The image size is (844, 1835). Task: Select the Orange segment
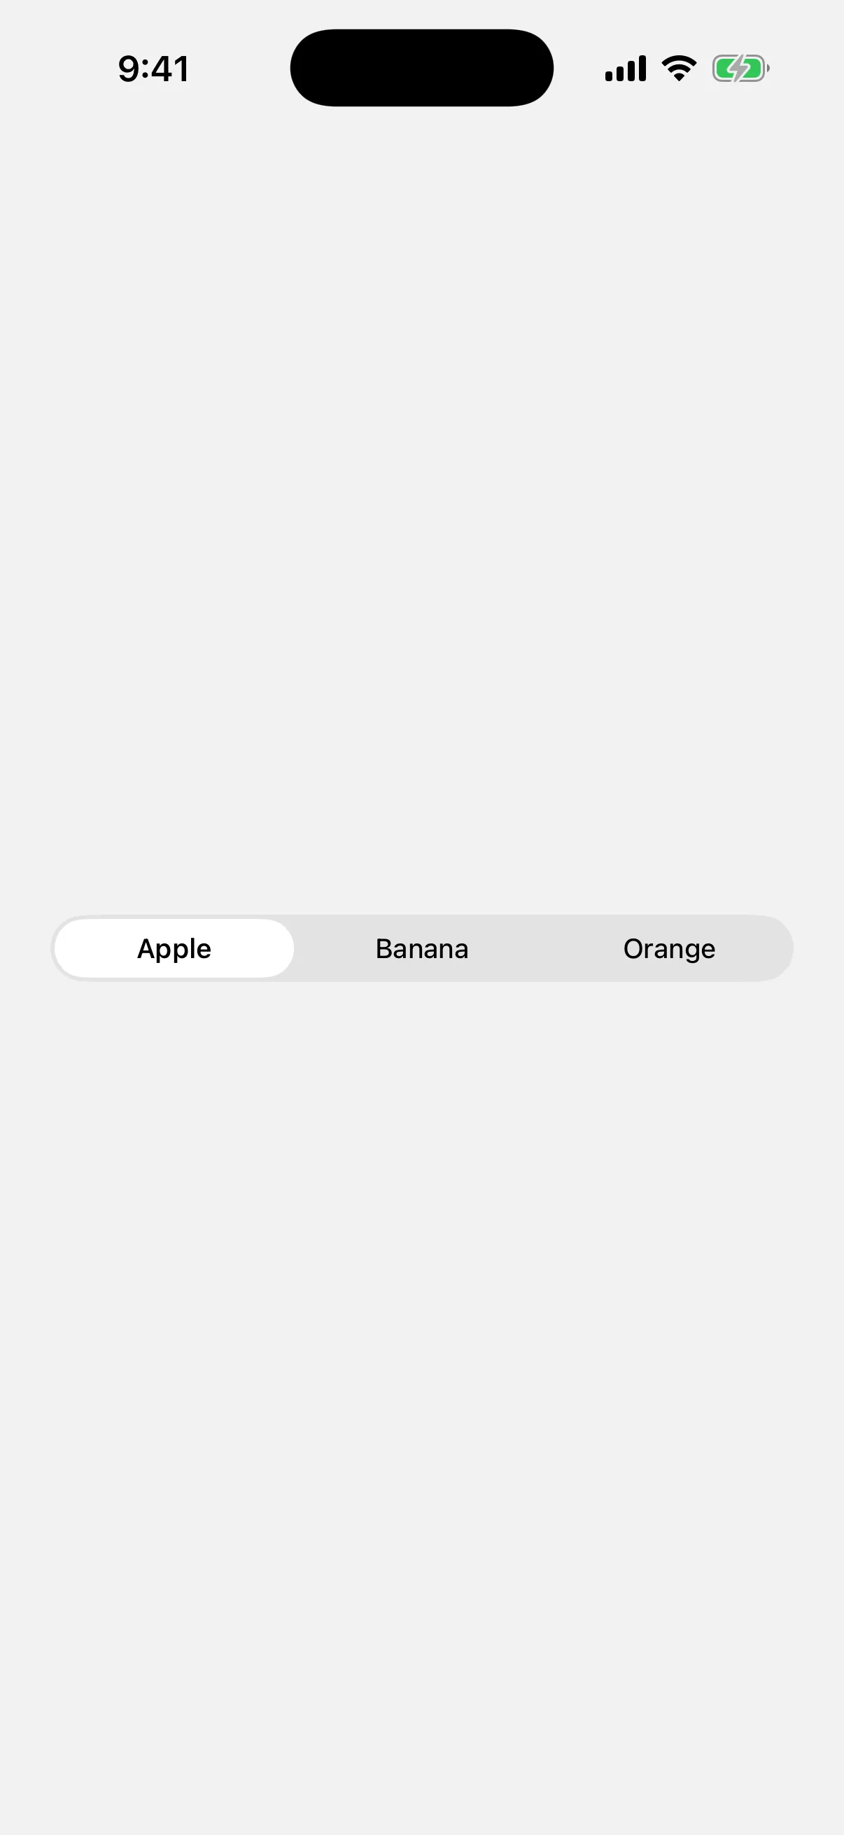pyautogui.click(x=669, y=948)
